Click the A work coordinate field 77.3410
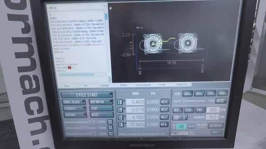 (135, 125)
